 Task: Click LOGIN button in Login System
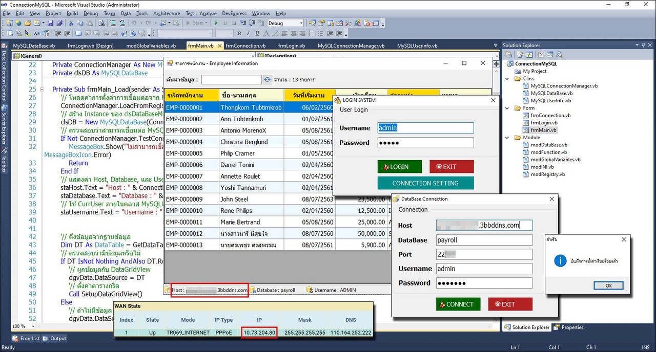click(x=400, y=167)
